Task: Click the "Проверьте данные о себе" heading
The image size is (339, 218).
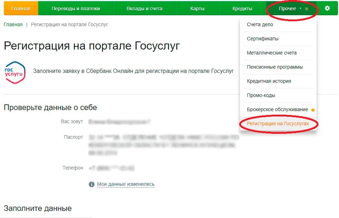Action: click(x=50, y=108)
